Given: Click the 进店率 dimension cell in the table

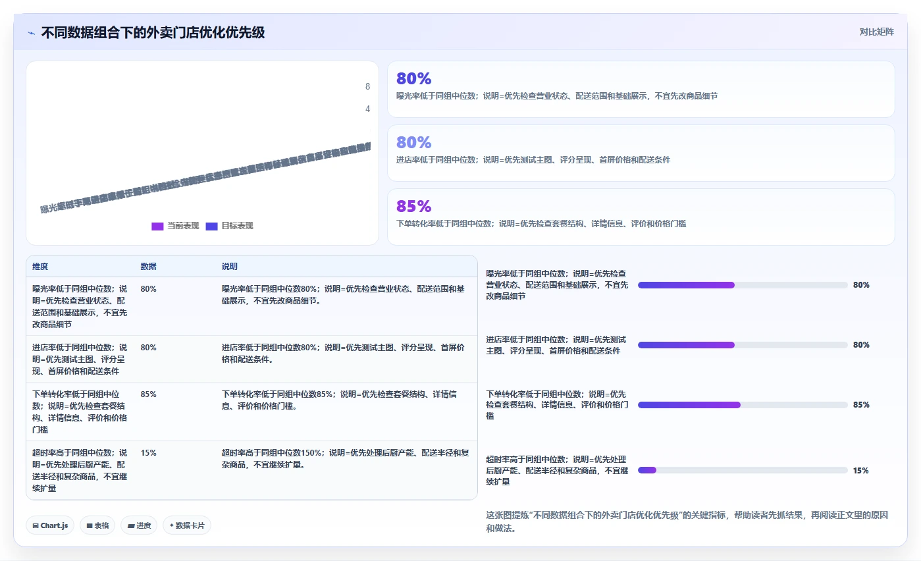Looking at the screenshot, I should coord(80,359).
